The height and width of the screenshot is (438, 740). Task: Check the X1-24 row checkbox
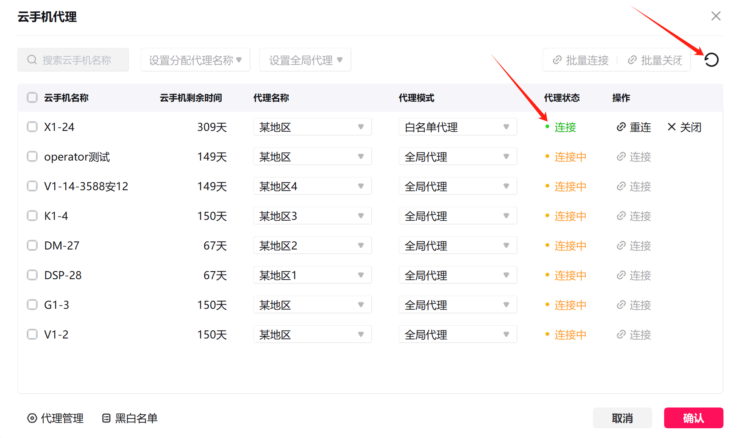[x=32, y=127]
